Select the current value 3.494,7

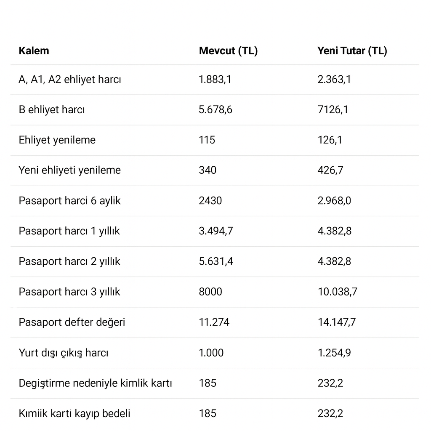click(216, 231)
